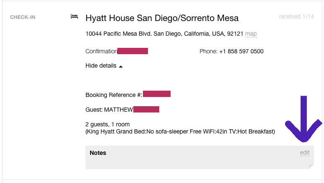324x183 pixels.
Task: Click the hotel bed icon
Action: point(74,17)
